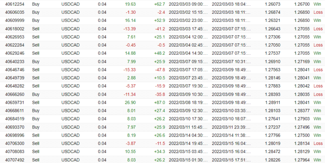Select the Loss result for trade 40706300
The height and width of the screenshot is (163, 325).
pyautogui.click(x=317, y=143)
